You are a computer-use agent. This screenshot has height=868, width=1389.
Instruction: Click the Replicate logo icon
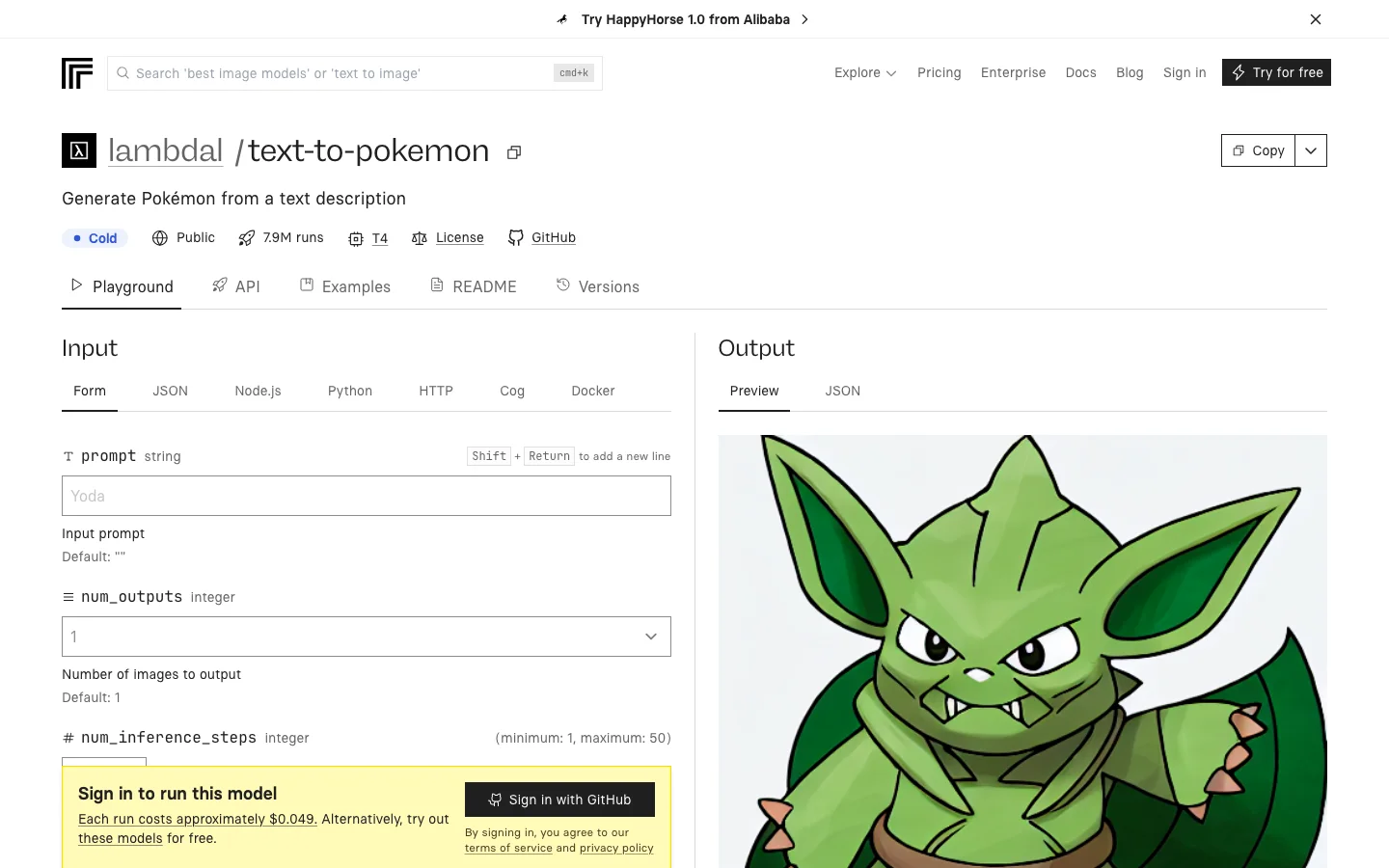pyautogui.click(x=77, y=73)
